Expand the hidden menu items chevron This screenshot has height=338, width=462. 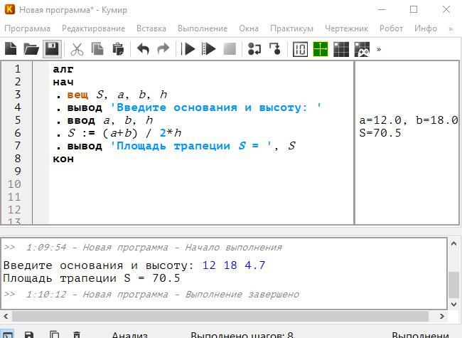pyautogui.click(x=451, y=28)
